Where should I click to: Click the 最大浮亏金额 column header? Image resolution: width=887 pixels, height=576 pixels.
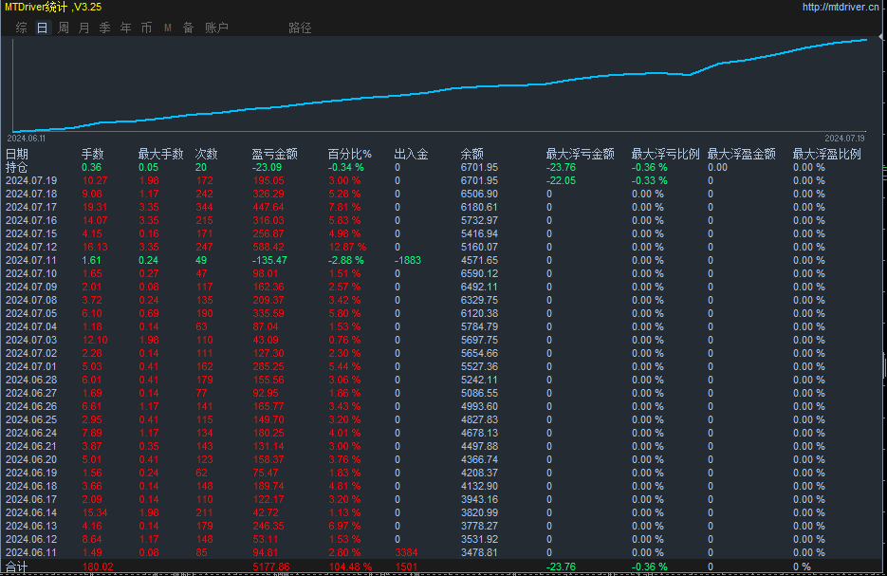pos(580,154)
